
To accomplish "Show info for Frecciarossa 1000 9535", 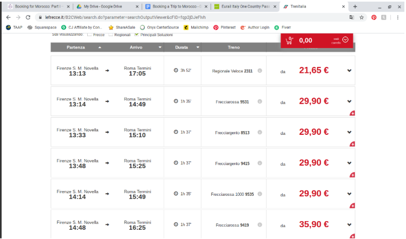I will coord(260,194).
